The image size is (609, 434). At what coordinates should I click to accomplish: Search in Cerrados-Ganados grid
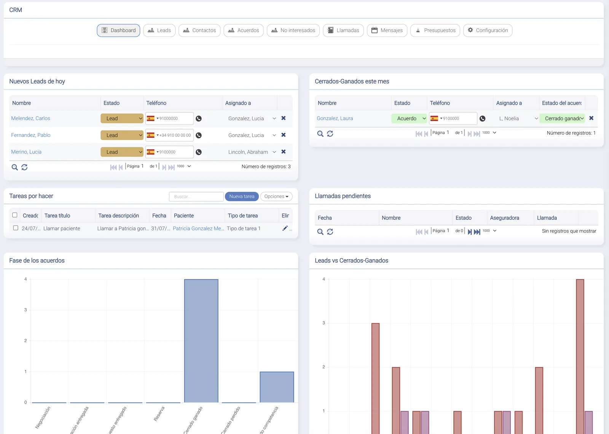[320, 134]
